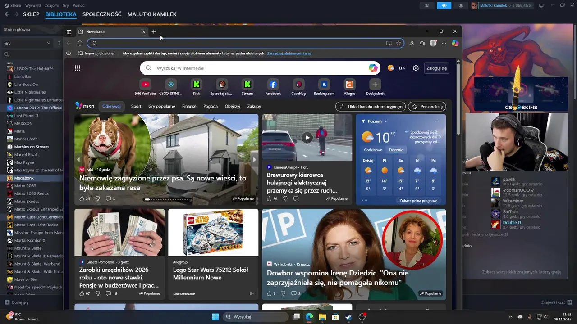Screen dimensions: 577x324
Task: Open the MSN Sport tab
Action: 136,107
